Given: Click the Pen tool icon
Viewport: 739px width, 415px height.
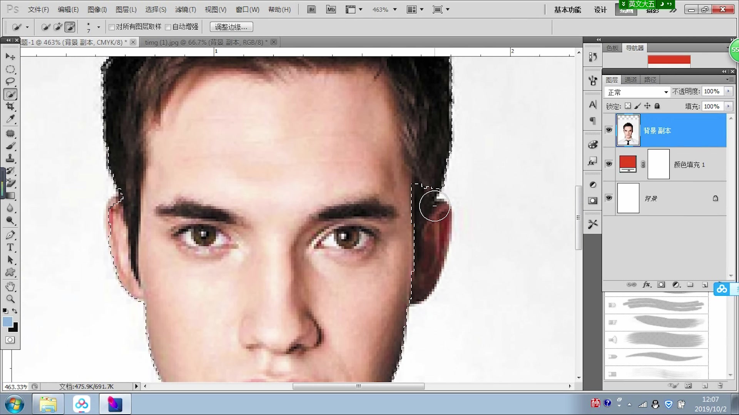Looking at the screenshot, I should pos(10,235).
